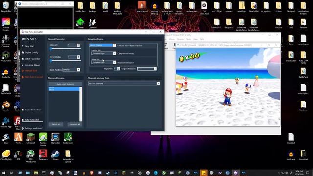The image size is (313, 176).
Task: Open Task View on taskbar
Action: pyautogui.click(x=12, y=173)
